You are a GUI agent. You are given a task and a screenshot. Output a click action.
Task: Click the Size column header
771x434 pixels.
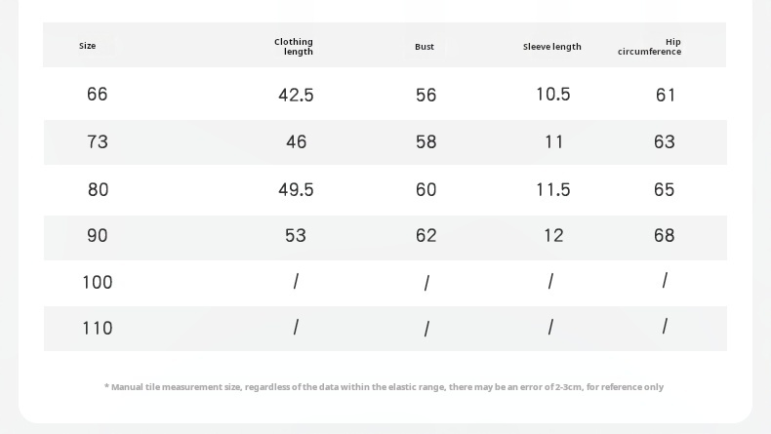[88, 46]
